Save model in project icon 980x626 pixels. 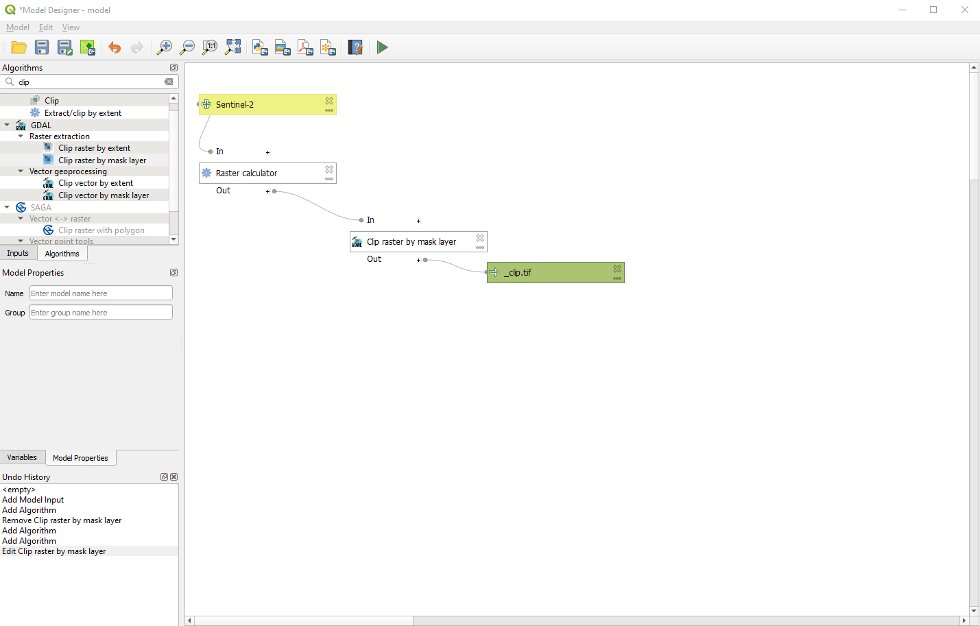(x=88, y=47)
